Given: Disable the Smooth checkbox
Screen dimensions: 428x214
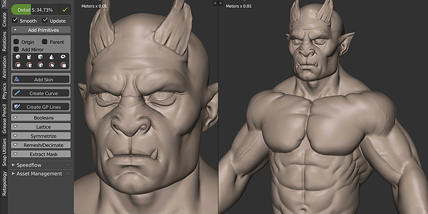Looking at the screenshot, I should click(x=16, y=20).
